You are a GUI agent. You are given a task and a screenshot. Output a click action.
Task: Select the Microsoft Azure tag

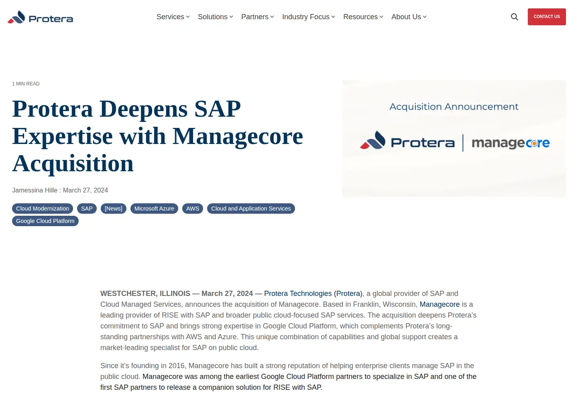point(154,209)
